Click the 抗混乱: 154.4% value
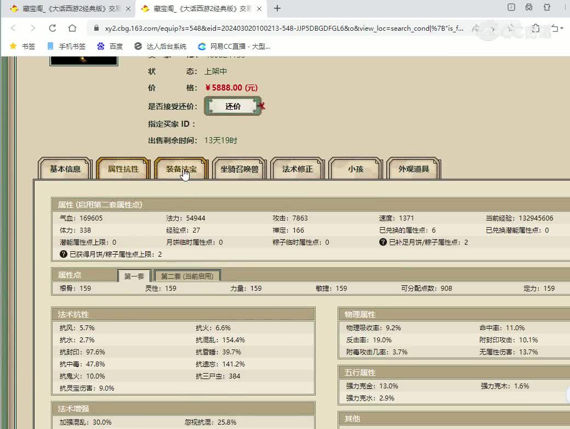570x429 pixels. coord(220,340)
